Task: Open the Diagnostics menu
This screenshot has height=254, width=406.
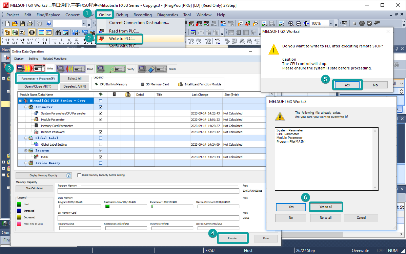Action: point(167,15)
